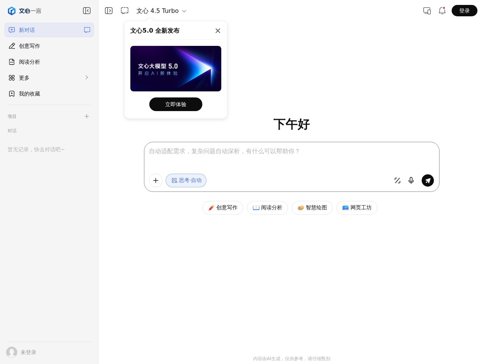Start a voice input with the microphone icon
The height and width of the screenshot is (364, 485).
[411, 180]
